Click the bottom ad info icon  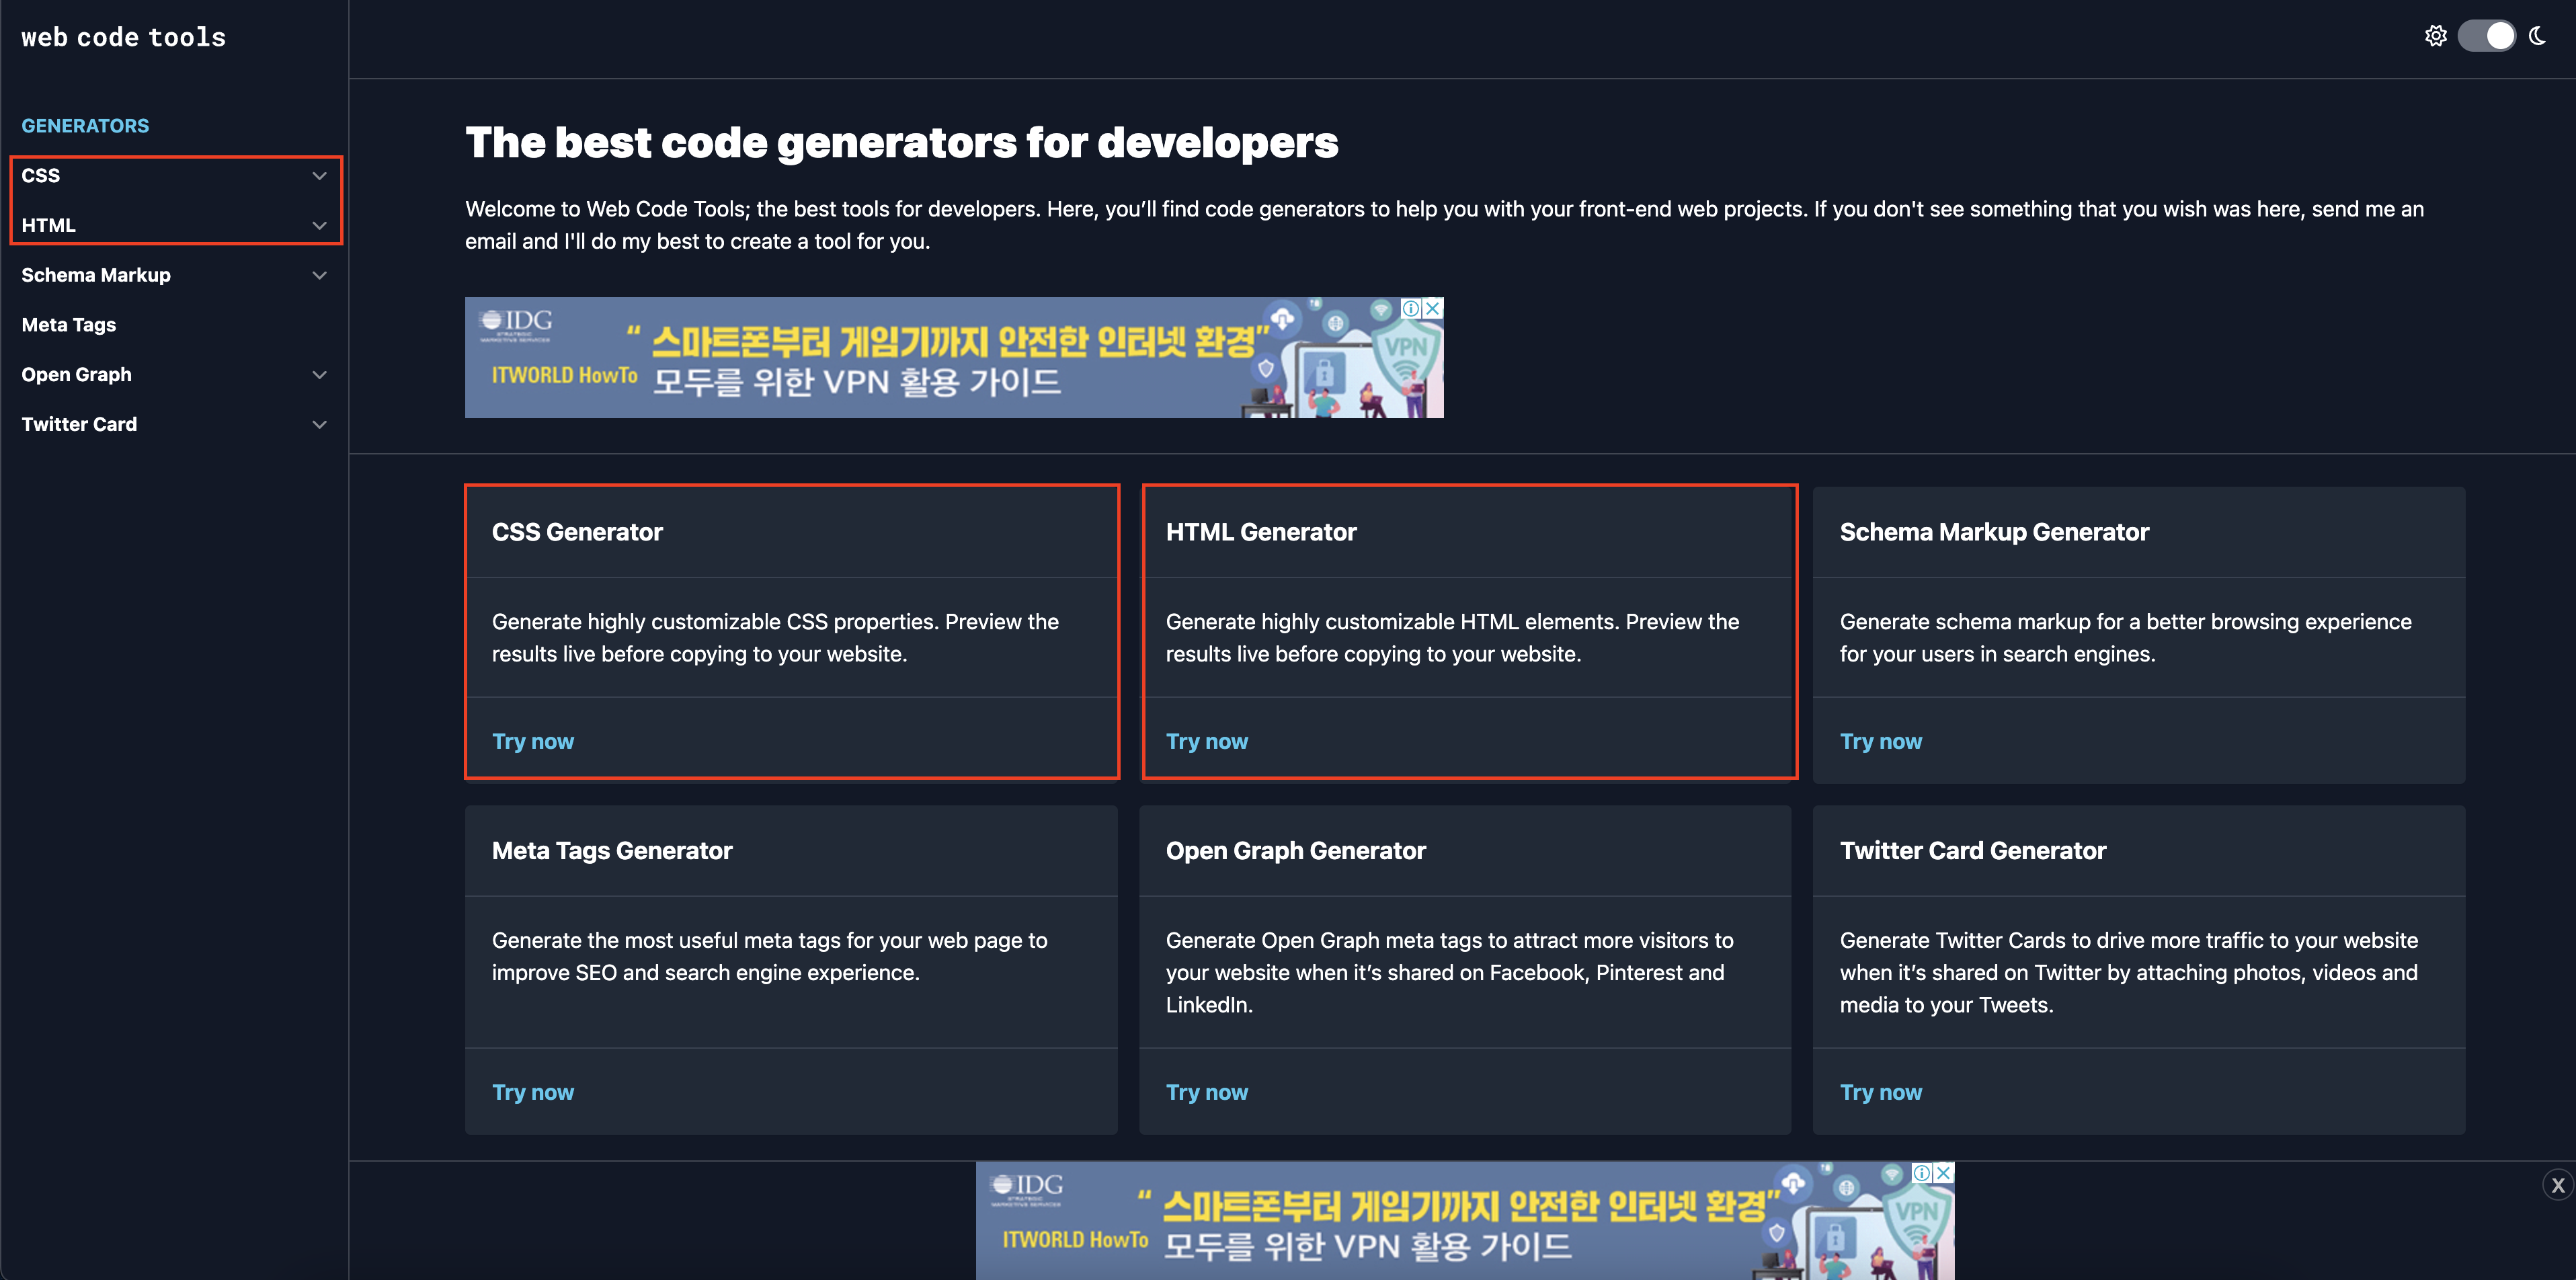click(1921, 1172)
